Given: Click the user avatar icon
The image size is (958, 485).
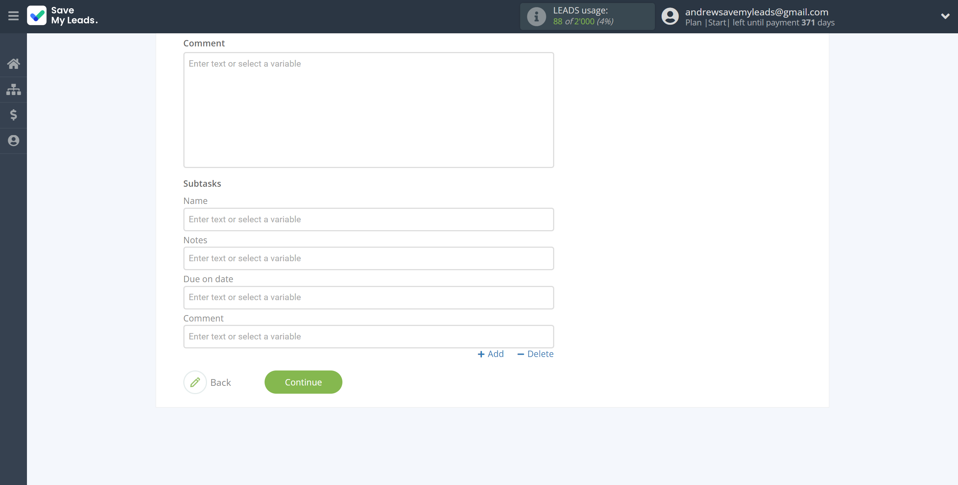Looking at the screenshot, I should [670, 16].
